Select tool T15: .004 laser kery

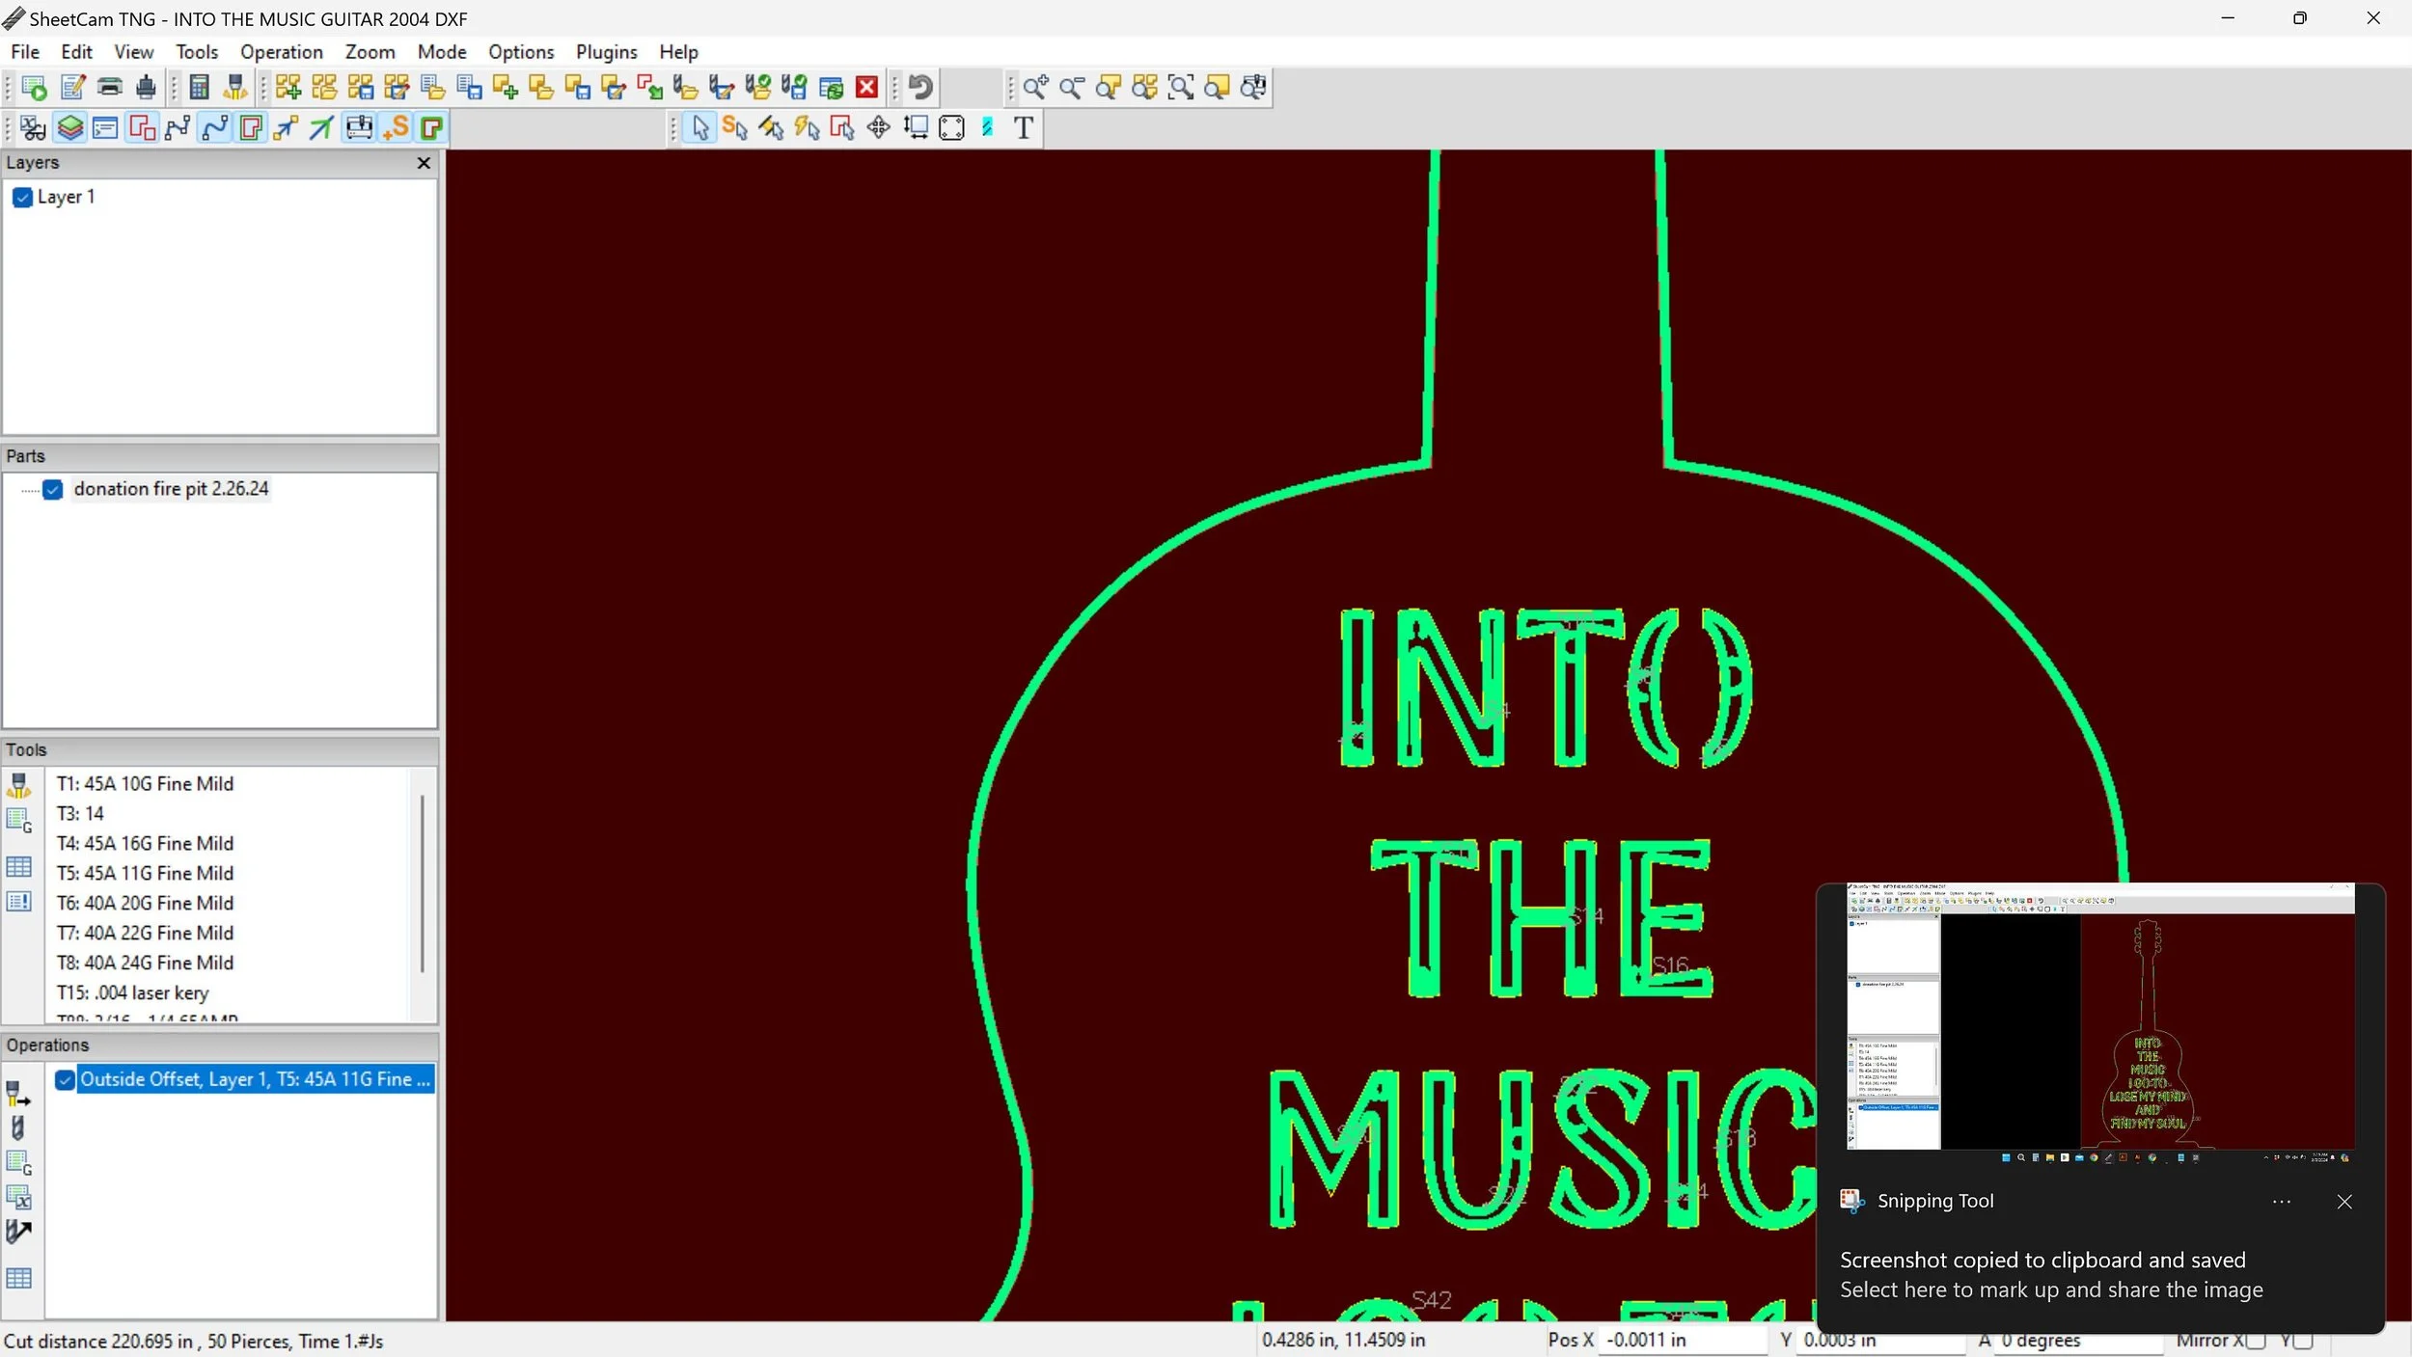tap(132, 992)
